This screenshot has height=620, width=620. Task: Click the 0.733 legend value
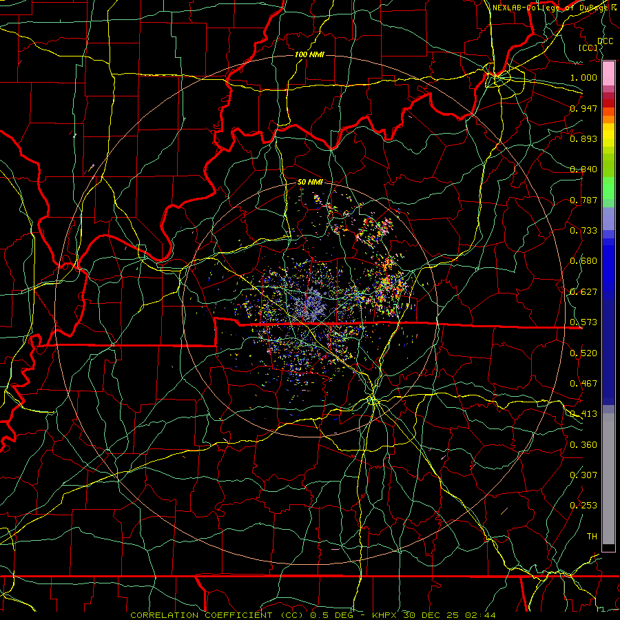[583, 231]
